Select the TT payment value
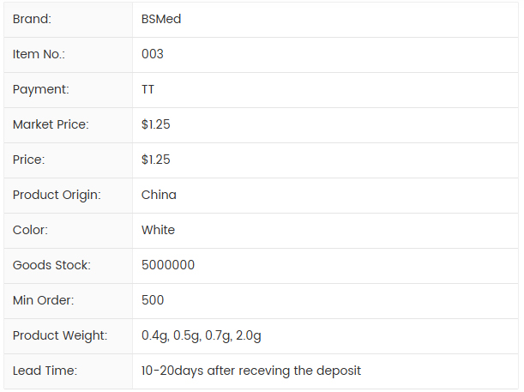The height and width of the screenshot is (392, 524). coord(148,89)
